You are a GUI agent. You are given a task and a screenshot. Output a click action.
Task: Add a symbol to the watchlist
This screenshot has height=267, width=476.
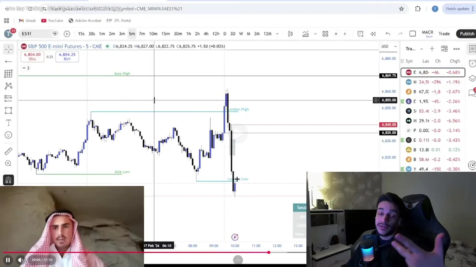coord(432,49)
